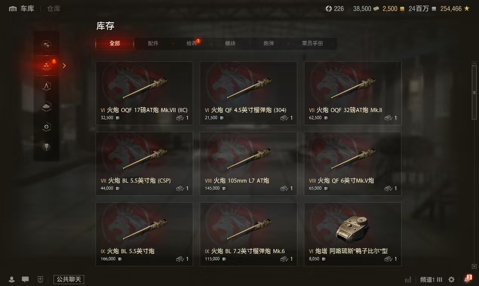The image size is (479, 286).
Task: Select the lightning hexagon icon in the sidebar
Action: 46,127
